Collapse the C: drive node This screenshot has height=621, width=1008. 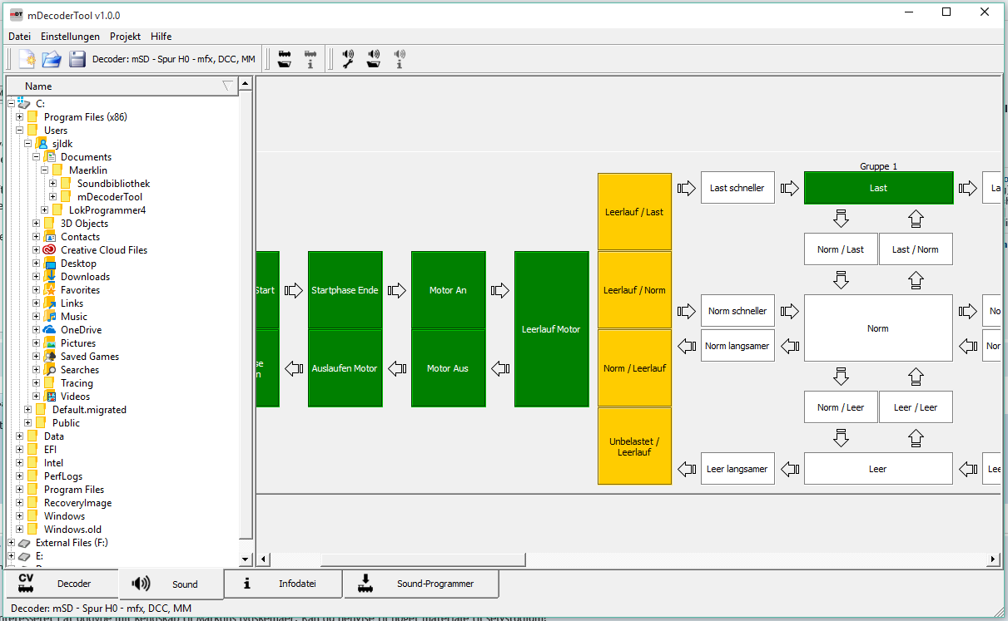(x=11, y=104)
